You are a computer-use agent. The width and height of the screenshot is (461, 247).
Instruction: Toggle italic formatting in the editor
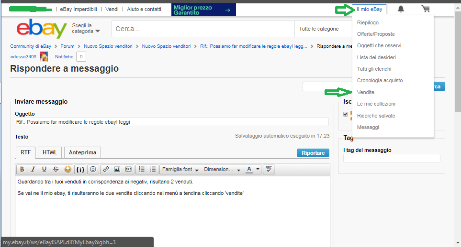point(33,169)
